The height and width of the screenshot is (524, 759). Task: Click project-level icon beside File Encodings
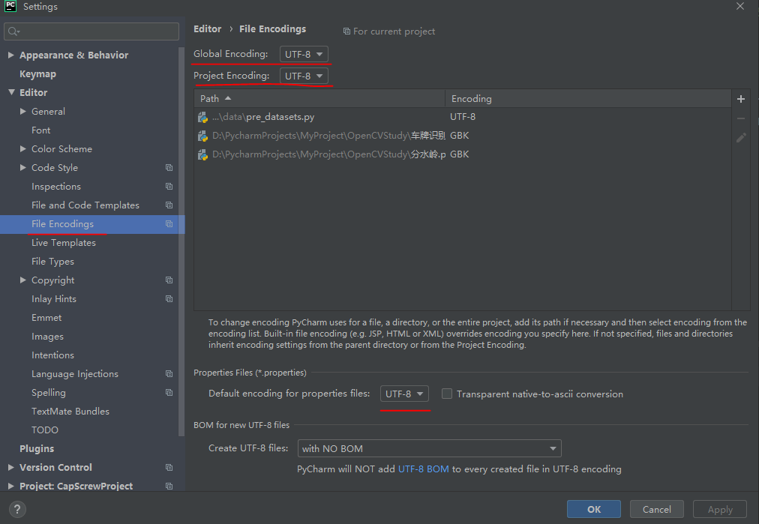pyautogui.click(x=169, y=224)
